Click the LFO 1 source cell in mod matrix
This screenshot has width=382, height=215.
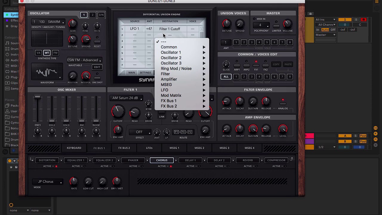tap(135, 29)
